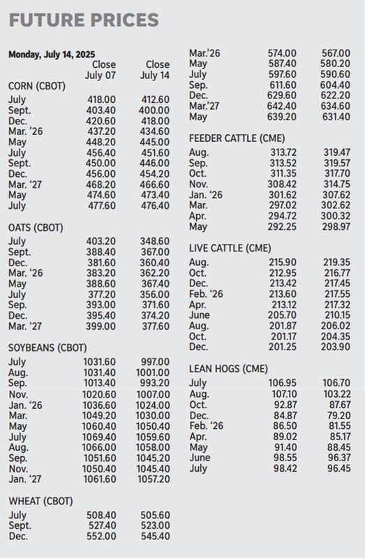This screenshot has height=559, width=365.
Task: Select soybeans Jan. '27 row label
Action: pyautogui.click(x=25, y=479)
